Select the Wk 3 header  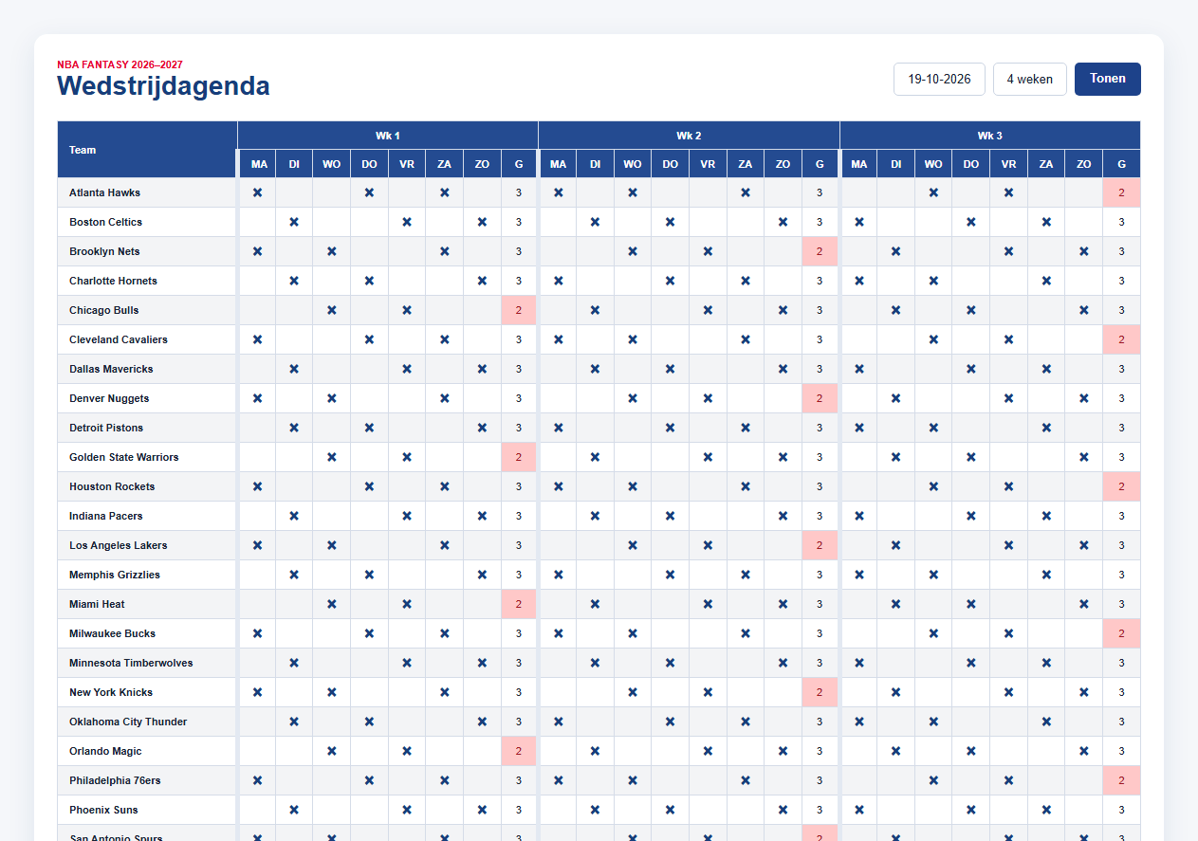[x=990, y=136]
